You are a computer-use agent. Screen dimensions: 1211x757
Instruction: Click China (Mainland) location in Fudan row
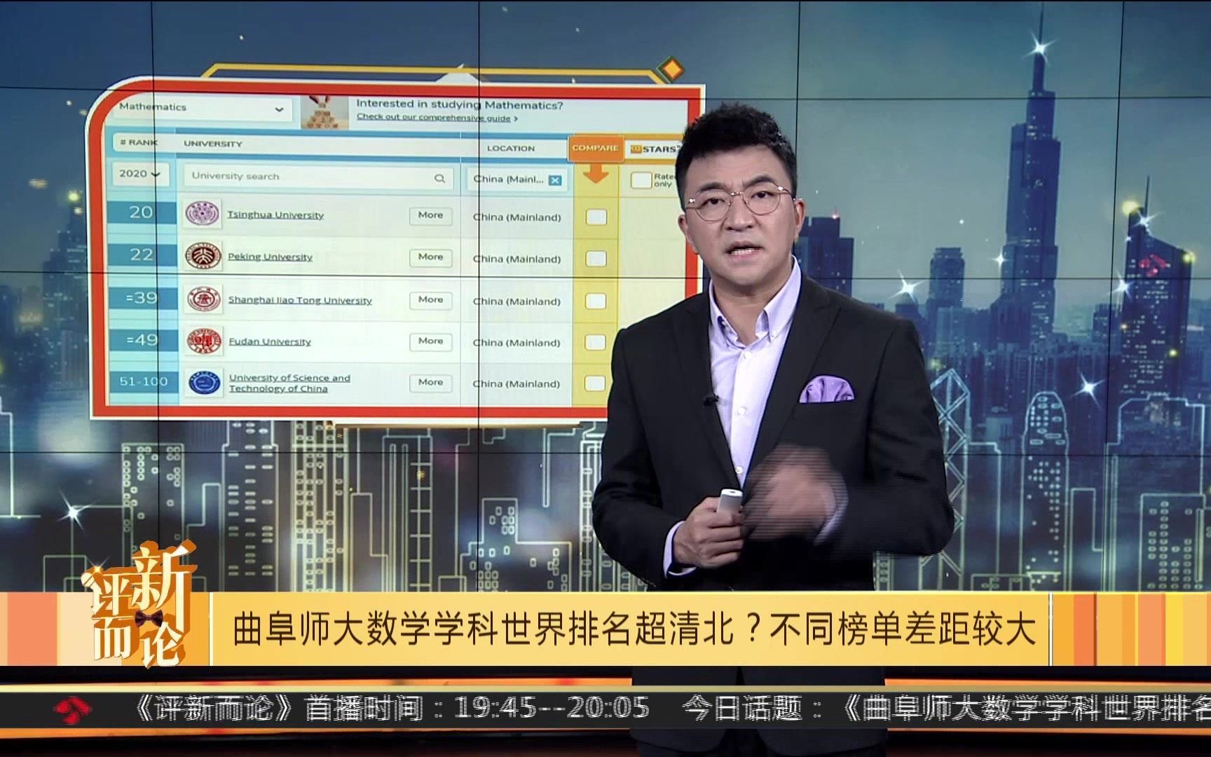click(x=516, y=343)
